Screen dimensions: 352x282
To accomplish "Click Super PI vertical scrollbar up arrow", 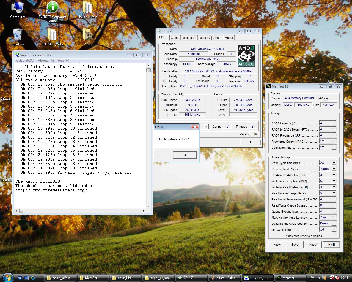I will coord(148,66).
